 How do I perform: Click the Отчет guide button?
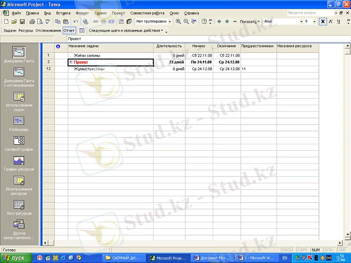tap(69, 30)
